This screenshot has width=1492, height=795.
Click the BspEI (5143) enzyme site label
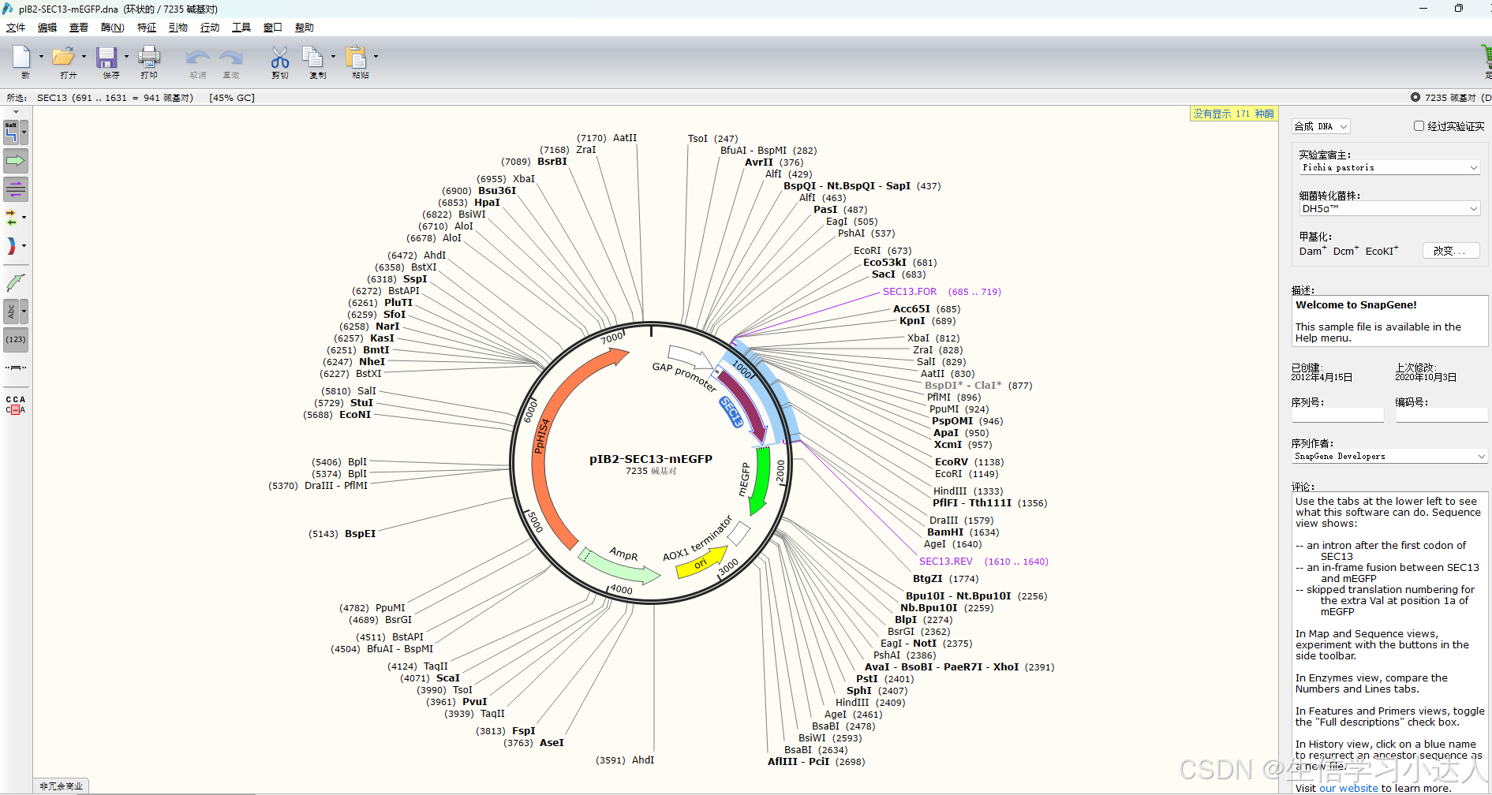coord(342,534)
